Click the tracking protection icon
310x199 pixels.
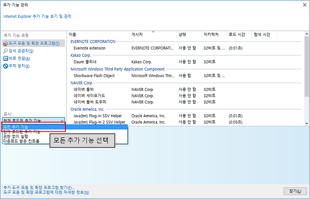point(6,66)
